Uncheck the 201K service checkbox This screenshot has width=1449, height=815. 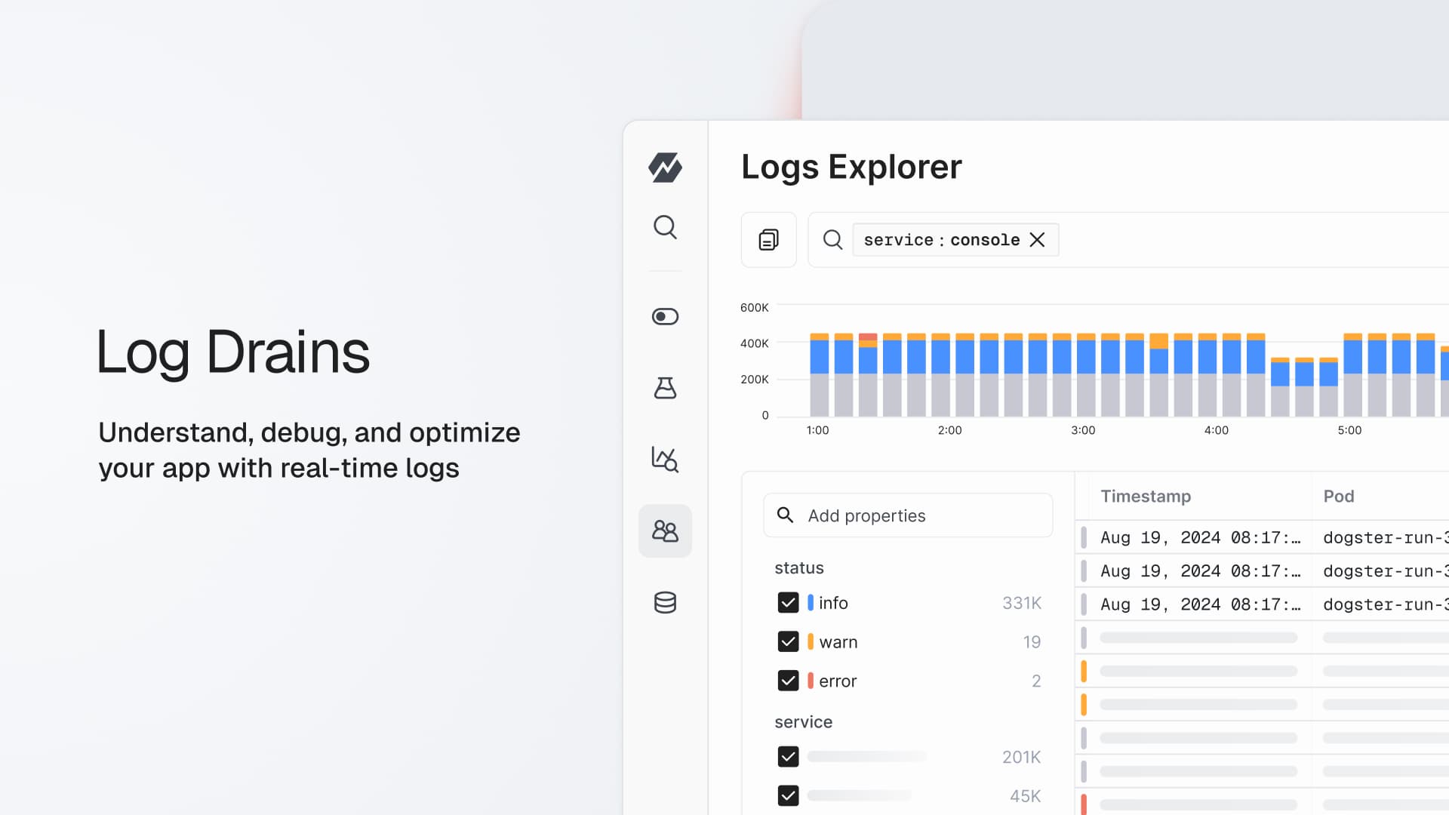click(x=788, y=756)
